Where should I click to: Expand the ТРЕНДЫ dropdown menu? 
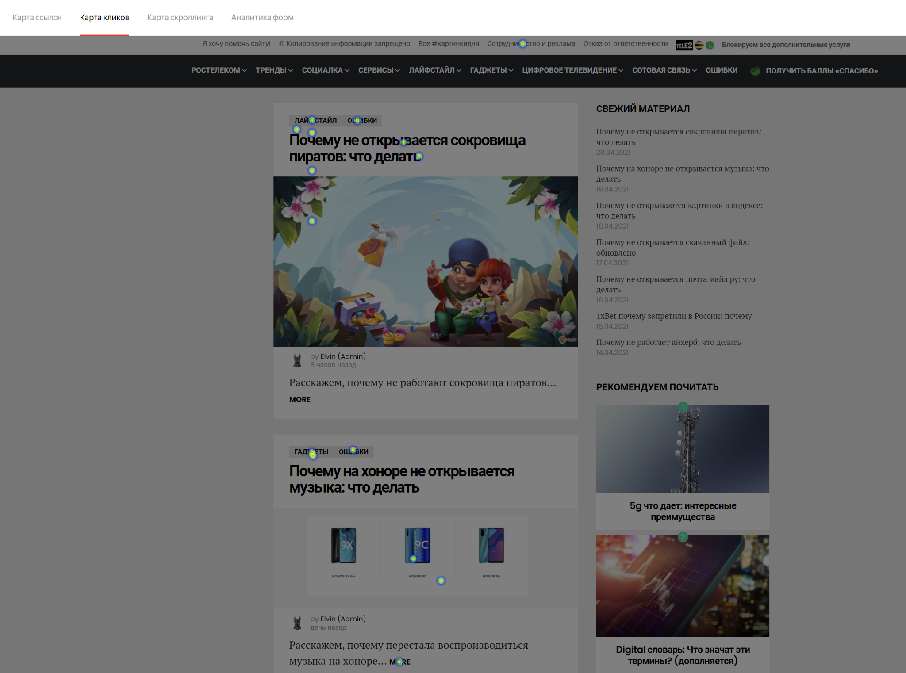(x=274, y=70)
